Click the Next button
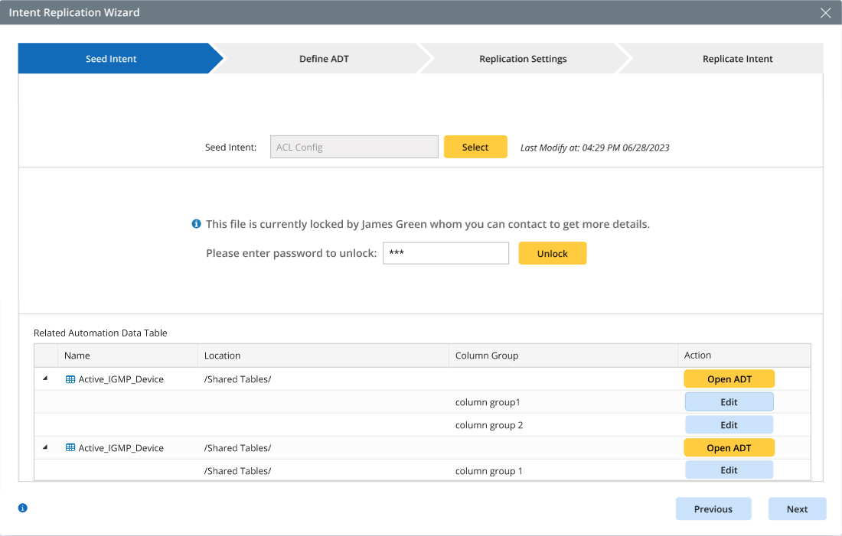This screenshot has height=536, width=842. (797, 509)
